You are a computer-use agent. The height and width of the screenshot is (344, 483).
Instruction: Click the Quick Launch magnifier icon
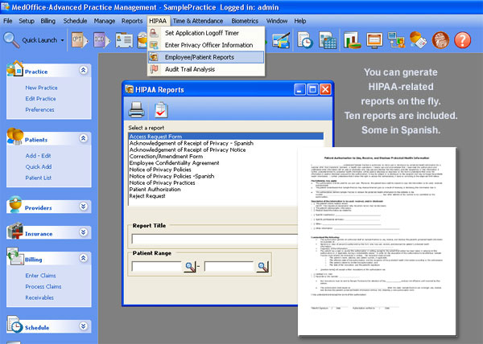click(x=11, y=39)
